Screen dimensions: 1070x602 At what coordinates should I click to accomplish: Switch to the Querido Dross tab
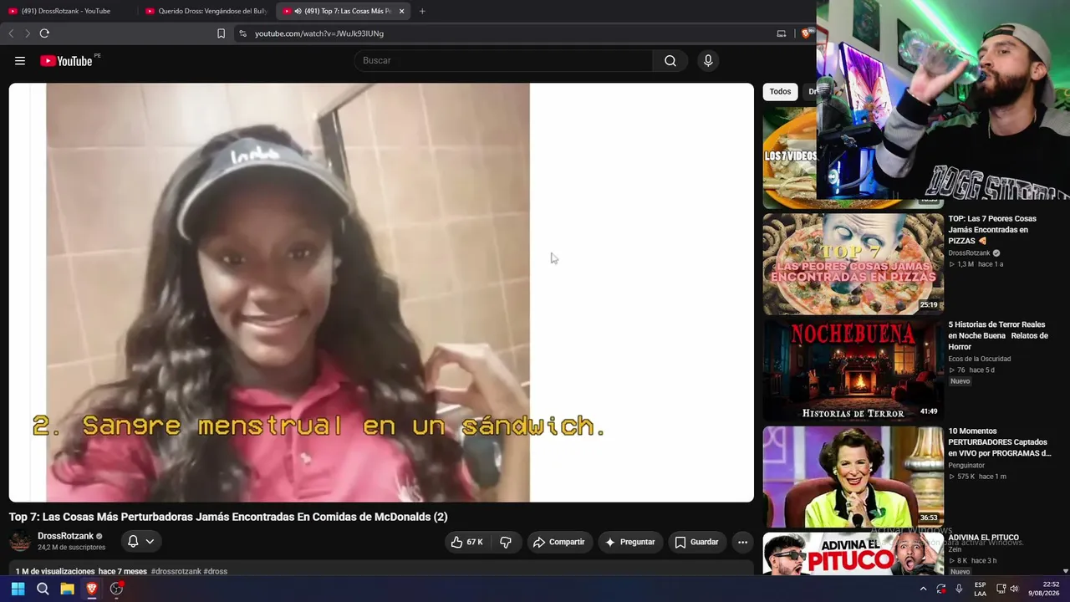[x=206, y=11]
